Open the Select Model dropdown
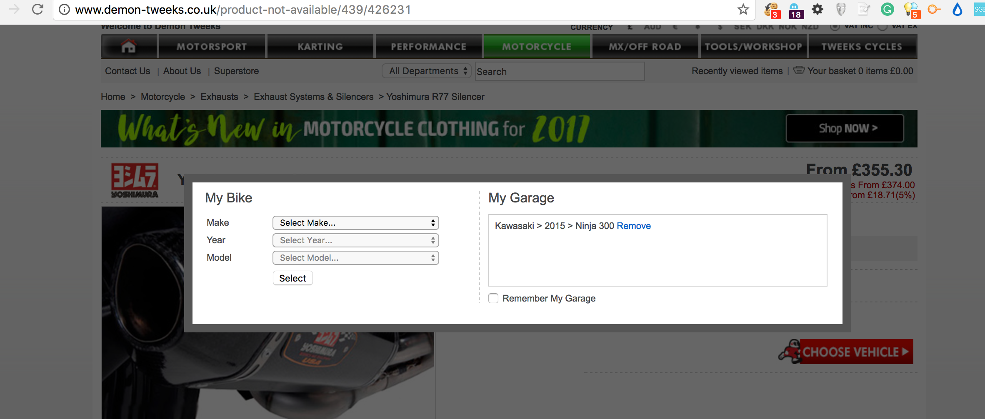985x419 pixels. [x=356, y=258]
